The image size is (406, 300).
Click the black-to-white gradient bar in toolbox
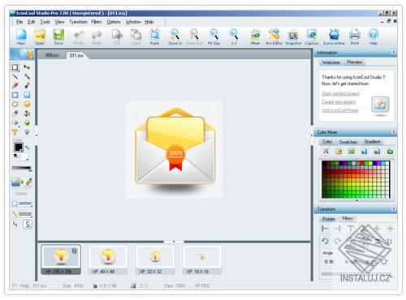(21, 169)
